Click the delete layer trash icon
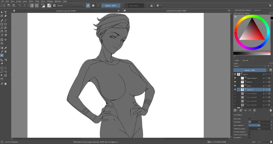The width and height of the screenshot is (273, 144). pyautogui.click(x=271, y=110)
